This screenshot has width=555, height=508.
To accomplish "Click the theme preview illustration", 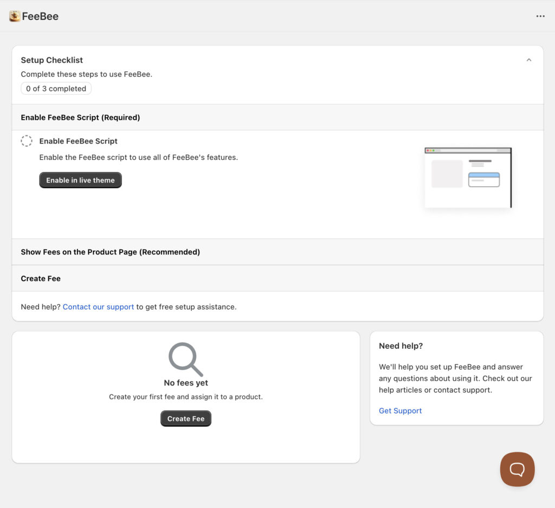I will click(467, 177).
